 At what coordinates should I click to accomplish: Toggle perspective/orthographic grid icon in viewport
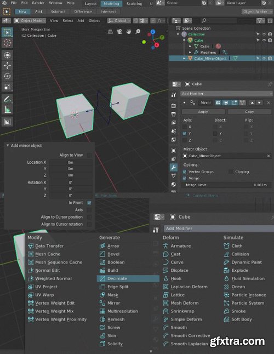[x=110, y=32]
